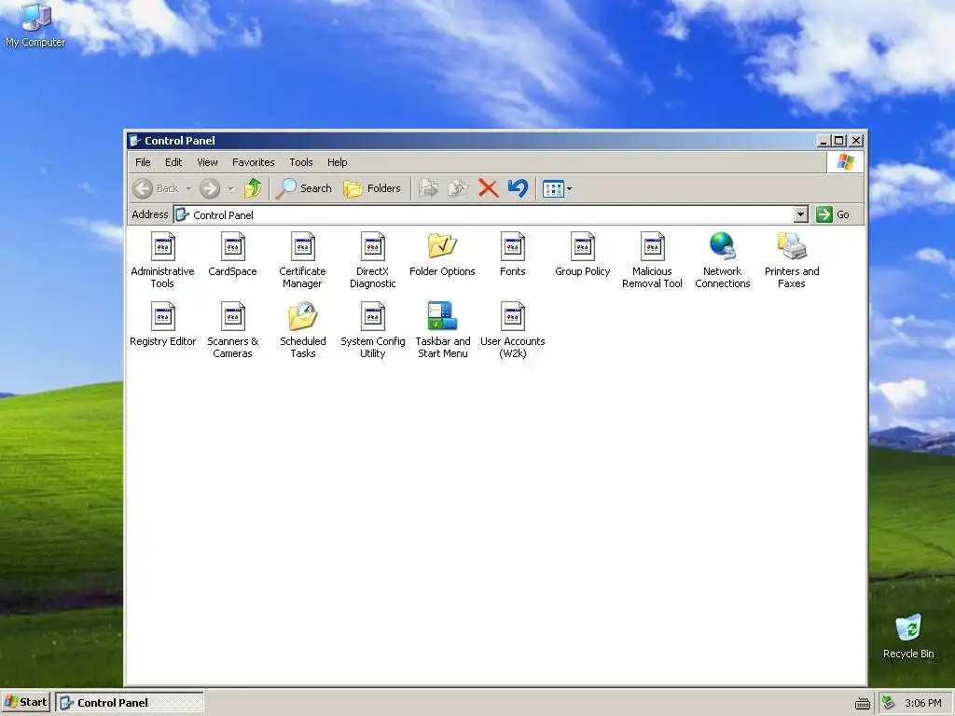Click the Go button
The image size is (955, 716).
click(833, 214)
